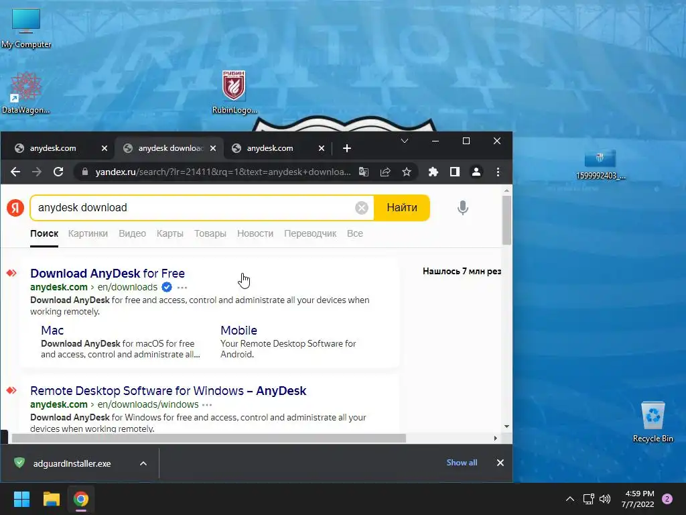686x515 pixels.
Task: Open Chrome tab search chevron
Action: pos(405,141)
